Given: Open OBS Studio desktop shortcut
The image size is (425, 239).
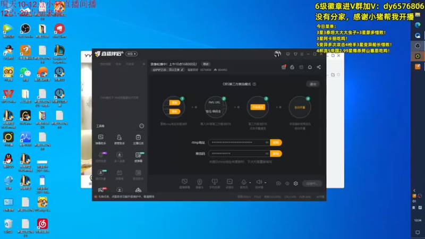Looking at the screenshot, I should click(25, 31).
